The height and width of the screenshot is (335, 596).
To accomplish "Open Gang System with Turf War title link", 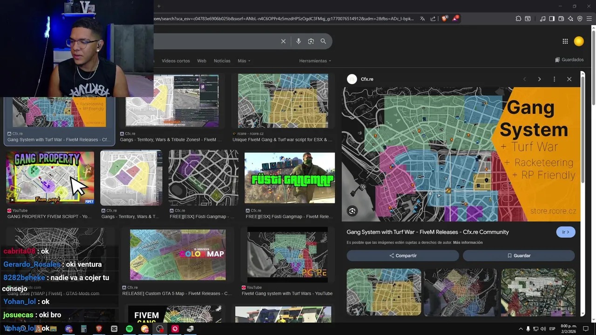I will (427, 232).
